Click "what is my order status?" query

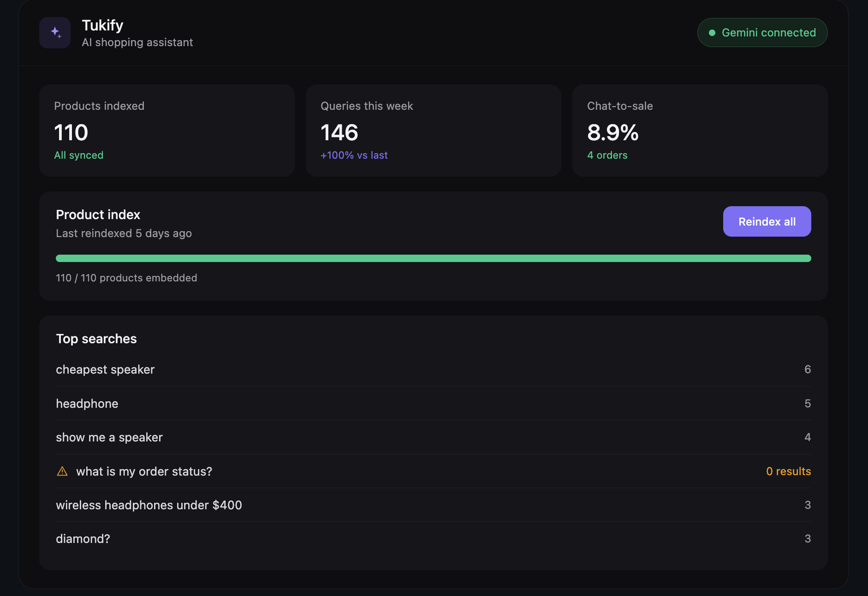pos(144,471)
